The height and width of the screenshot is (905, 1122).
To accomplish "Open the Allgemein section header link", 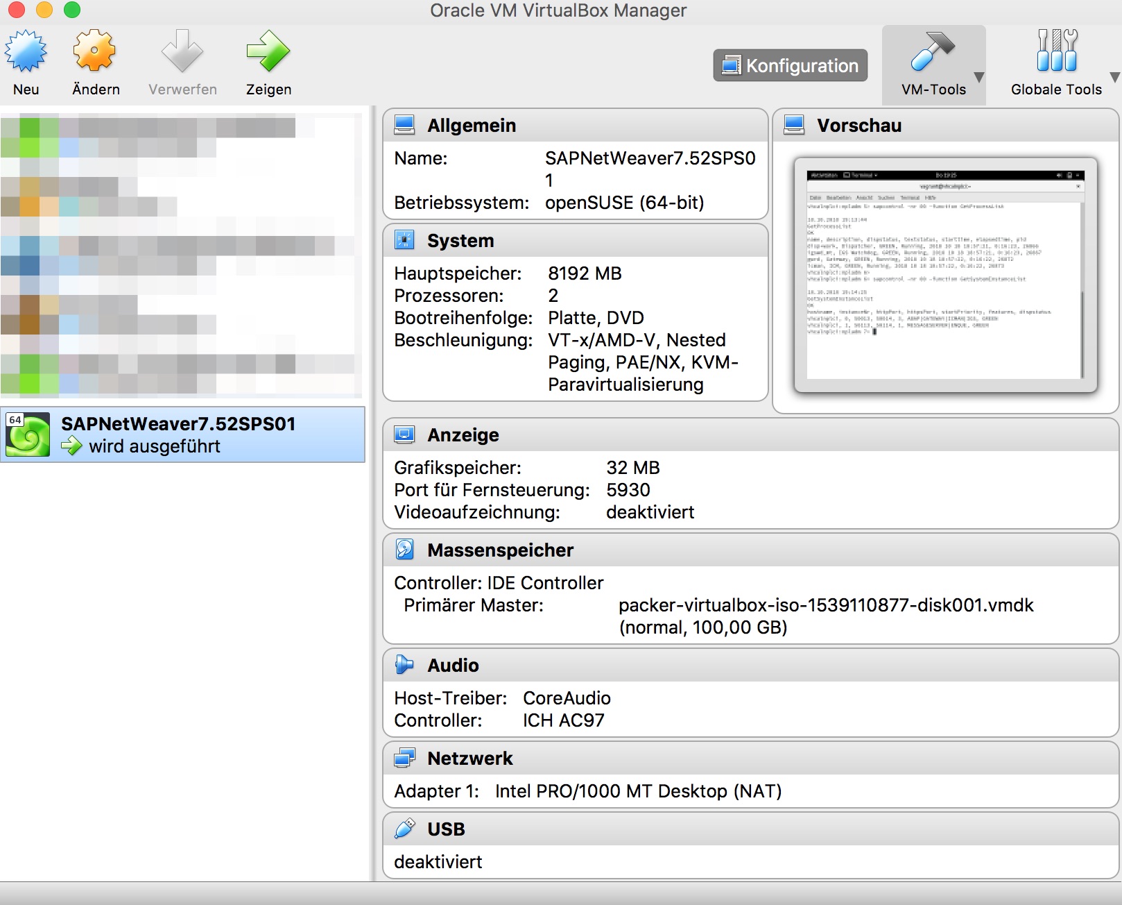I will click(472, 126).
